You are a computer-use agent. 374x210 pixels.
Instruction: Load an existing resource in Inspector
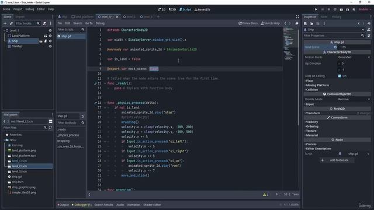[311, 23]
